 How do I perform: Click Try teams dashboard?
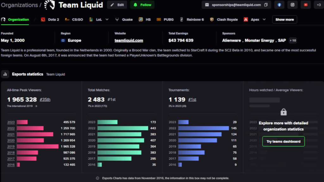pos(283,141)
